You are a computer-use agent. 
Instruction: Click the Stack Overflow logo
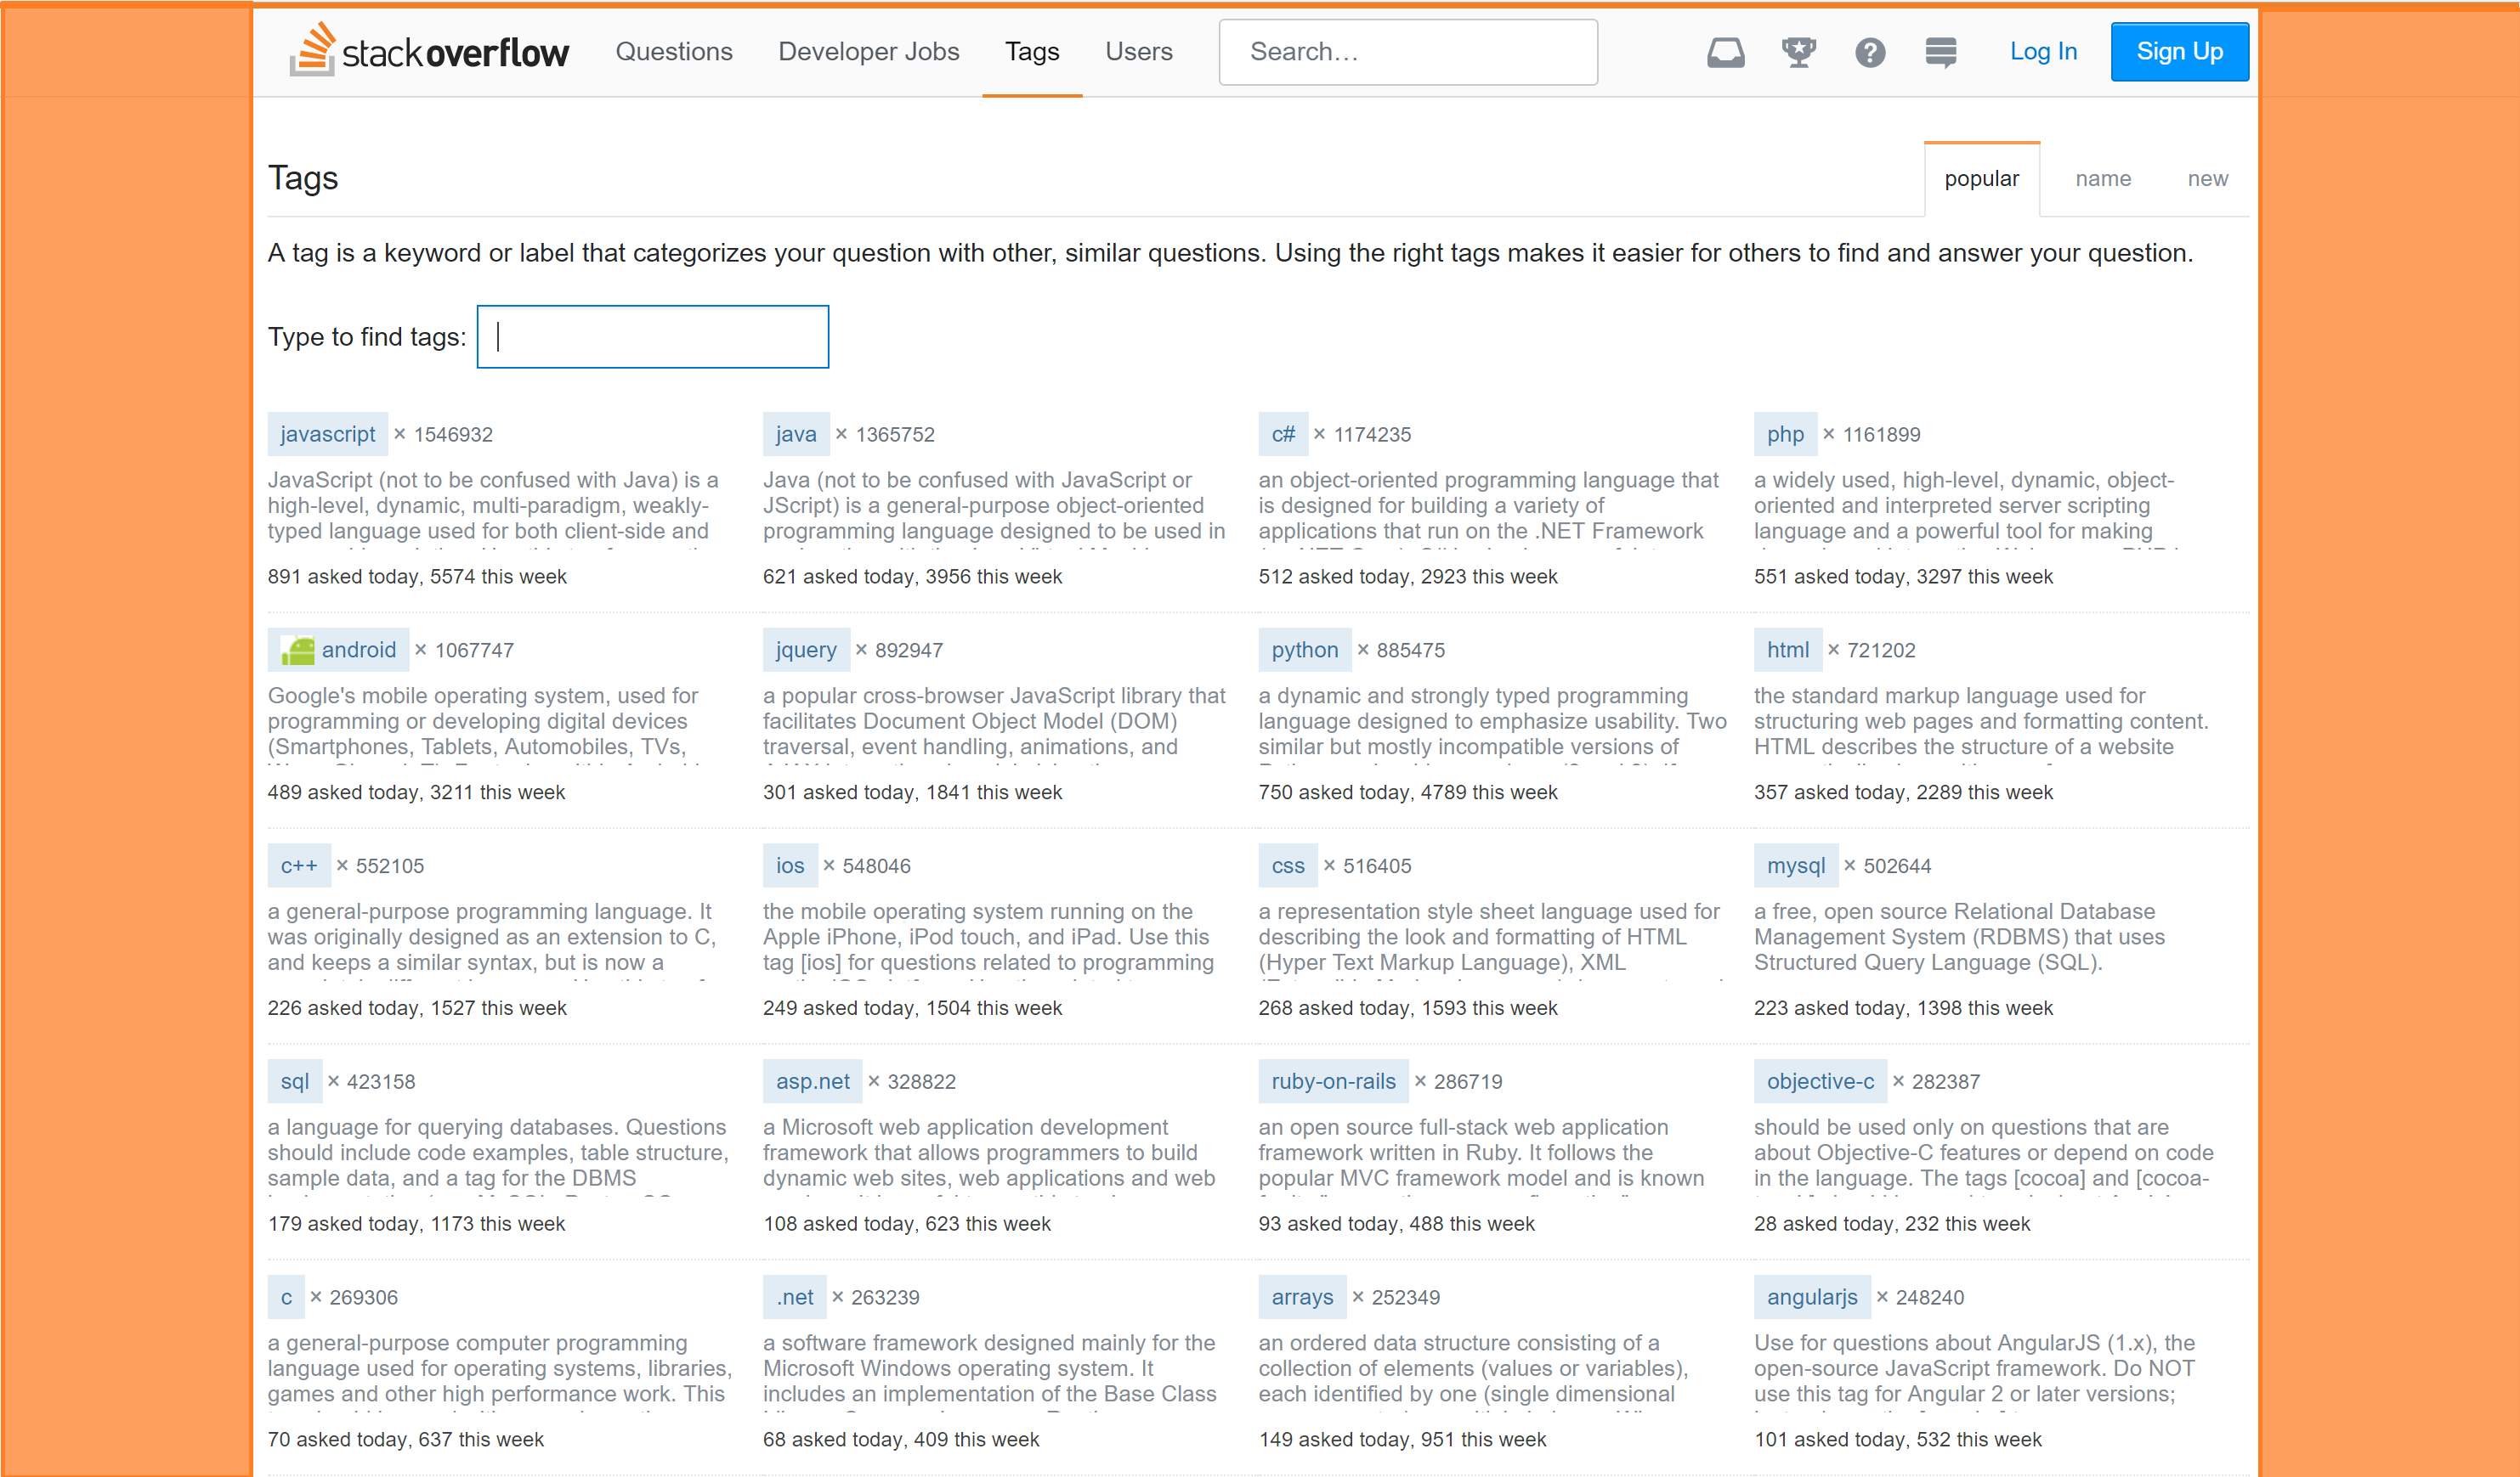pos(429,51)
